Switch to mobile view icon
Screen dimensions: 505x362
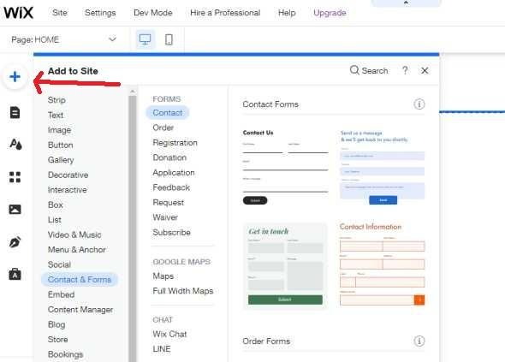tap(169, 39)
